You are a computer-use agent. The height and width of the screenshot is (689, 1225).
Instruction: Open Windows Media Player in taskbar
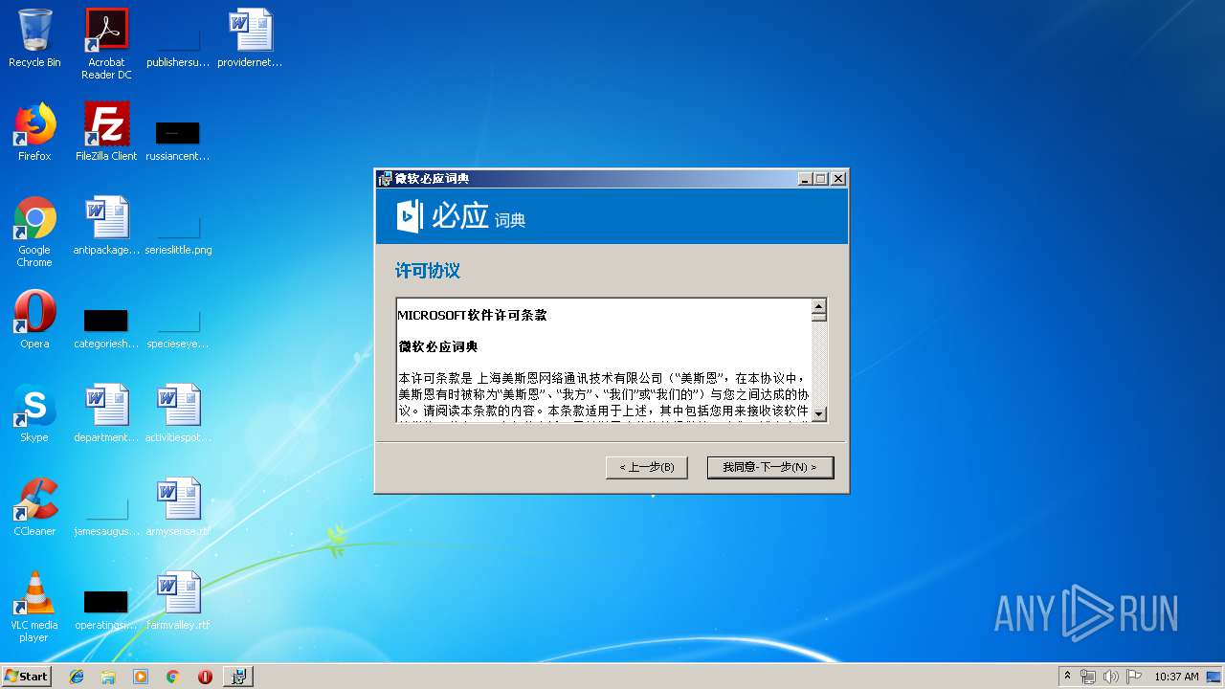[x=141, y=677]
